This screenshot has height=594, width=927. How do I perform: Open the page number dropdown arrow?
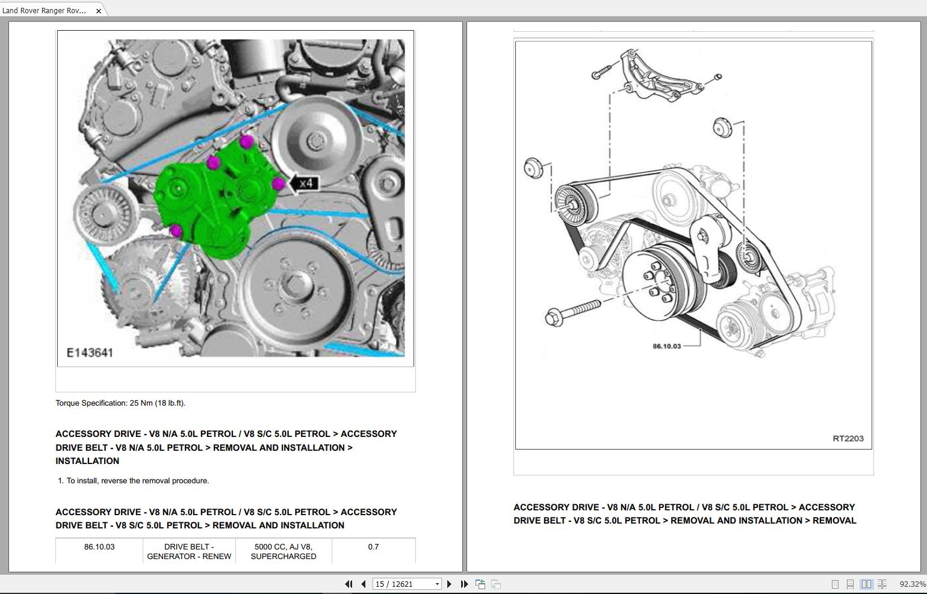pos(437,584)
